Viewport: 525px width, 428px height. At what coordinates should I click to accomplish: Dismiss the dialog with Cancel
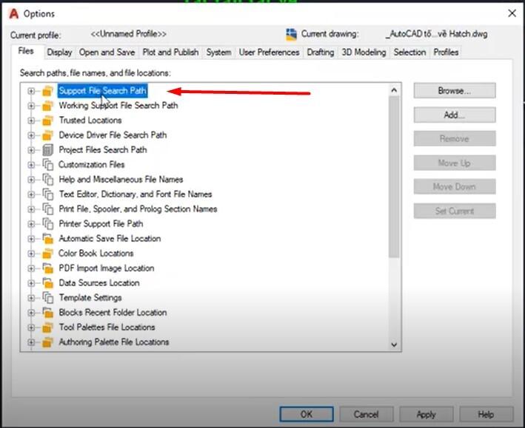coord(366,414)
